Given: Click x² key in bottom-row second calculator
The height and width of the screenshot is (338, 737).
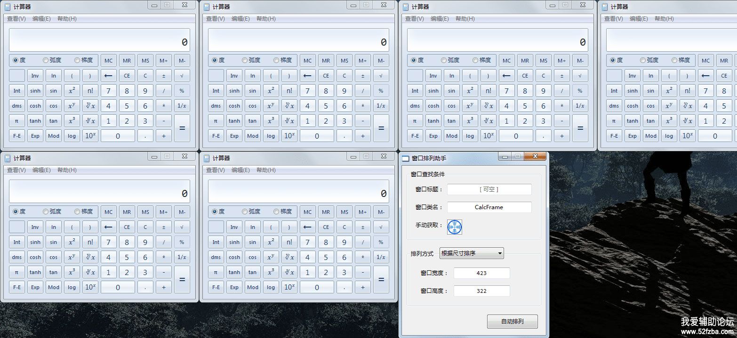Looking at the screenshot, I should [x=271, y=242].
